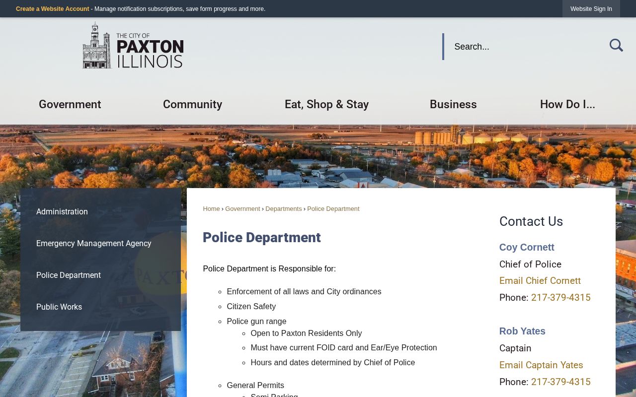The image size is (636, 397).
Task: Click 'Hours and dates determined by Chief' item
Action: click(333, 363)
